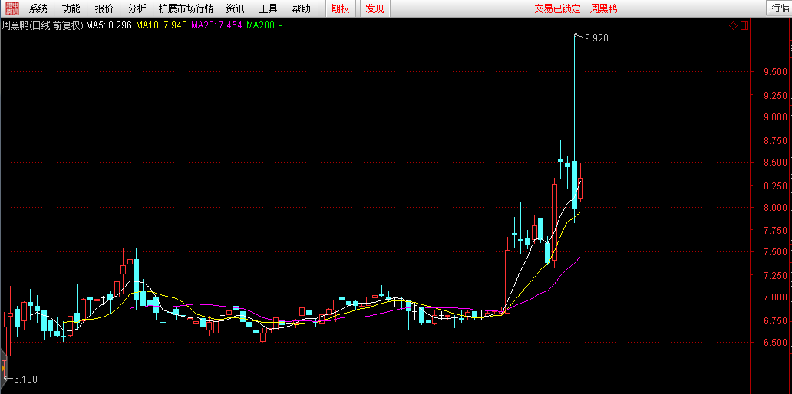792x394 pixels.
Task: Click the 8.000 price axis label
Action: (x=775, y=207)
